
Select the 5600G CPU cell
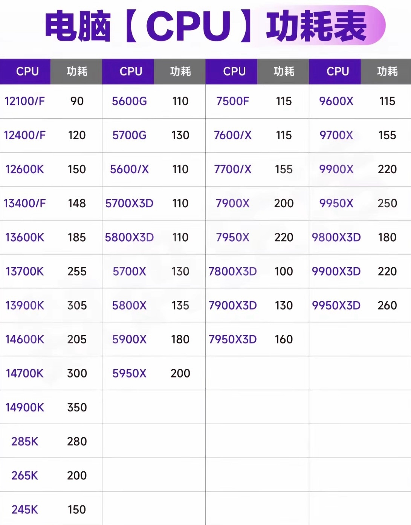point(129,101)
